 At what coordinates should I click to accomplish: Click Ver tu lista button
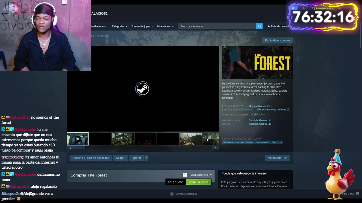277,158
